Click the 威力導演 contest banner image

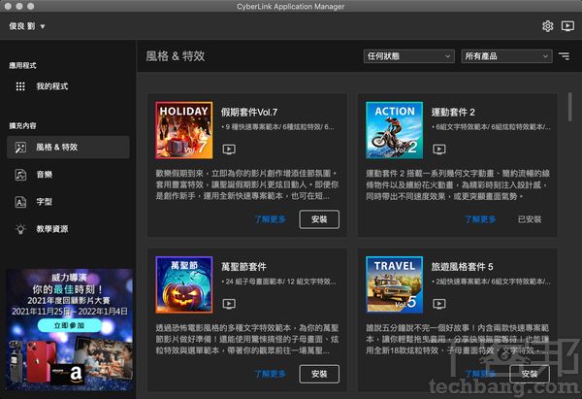[69, 330]
